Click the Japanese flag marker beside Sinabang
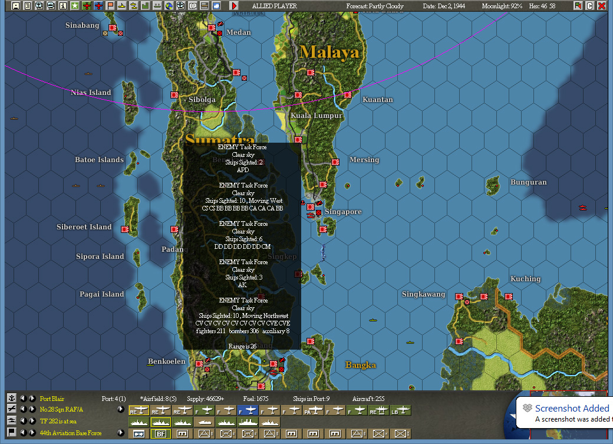This screenshot has height=444, width=613. click(x=113, y=27)
